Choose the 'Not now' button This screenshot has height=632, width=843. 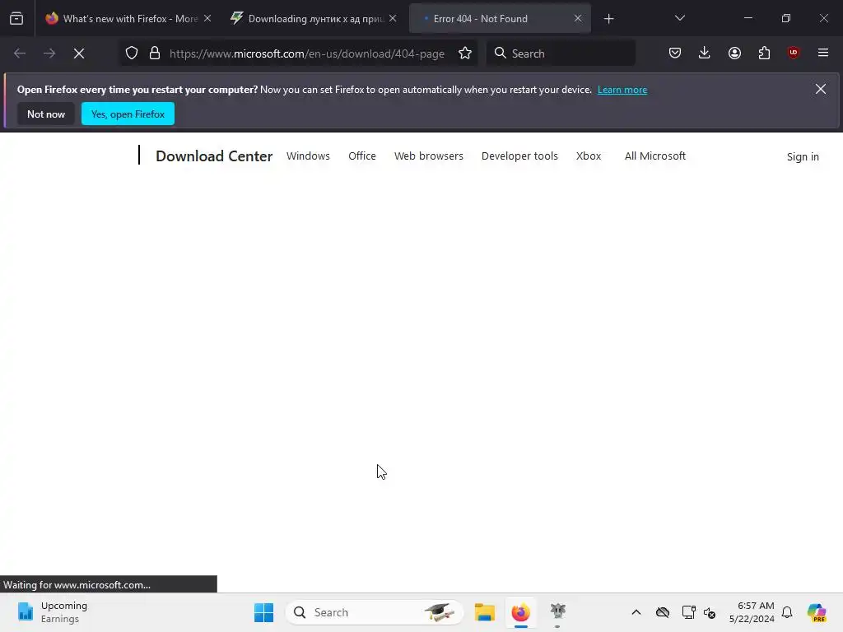click(x=46, y=114)
